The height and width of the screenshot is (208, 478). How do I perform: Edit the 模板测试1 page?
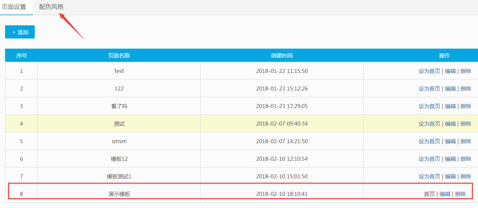tap(450, 176)
